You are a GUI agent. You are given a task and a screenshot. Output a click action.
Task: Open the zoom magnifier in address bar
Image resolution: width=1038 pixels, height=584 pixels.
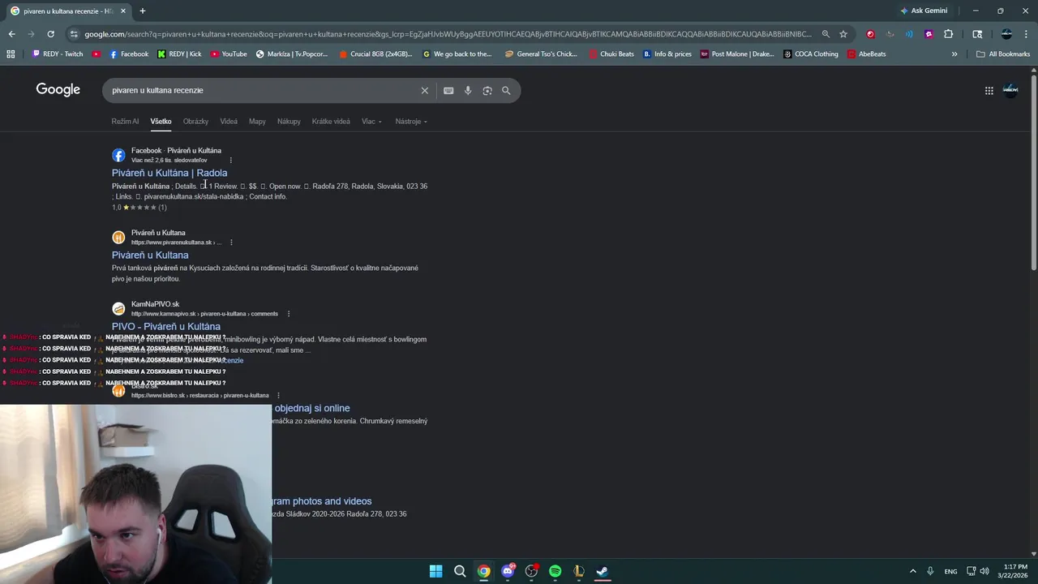pos(826,34)
